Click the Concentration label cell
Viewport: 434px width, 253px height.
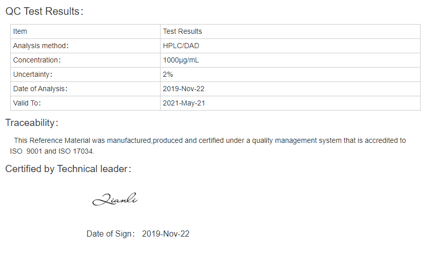85,60
